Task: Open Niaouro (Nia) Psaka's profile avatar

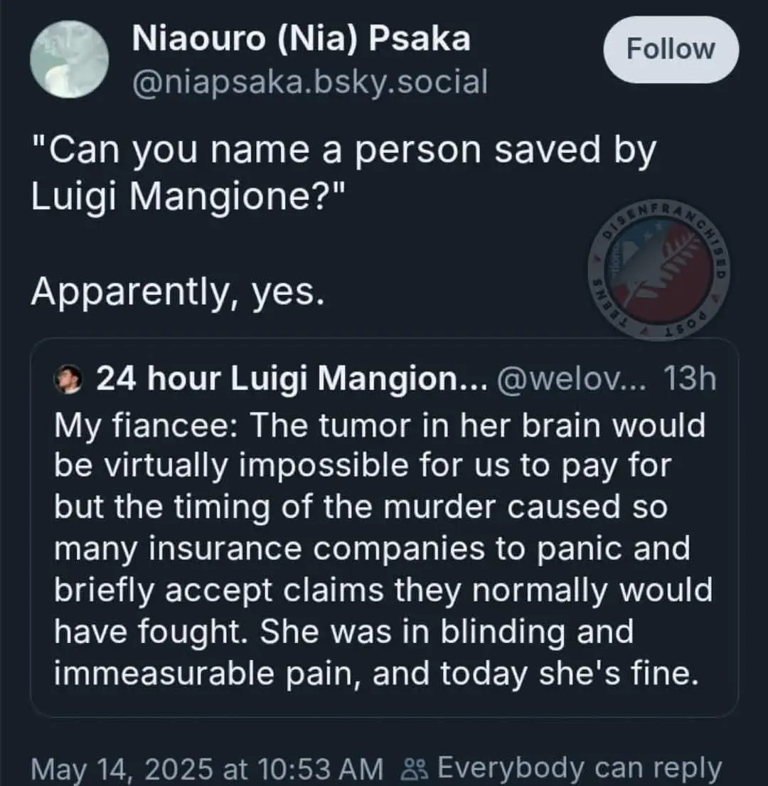Action: 70,59
